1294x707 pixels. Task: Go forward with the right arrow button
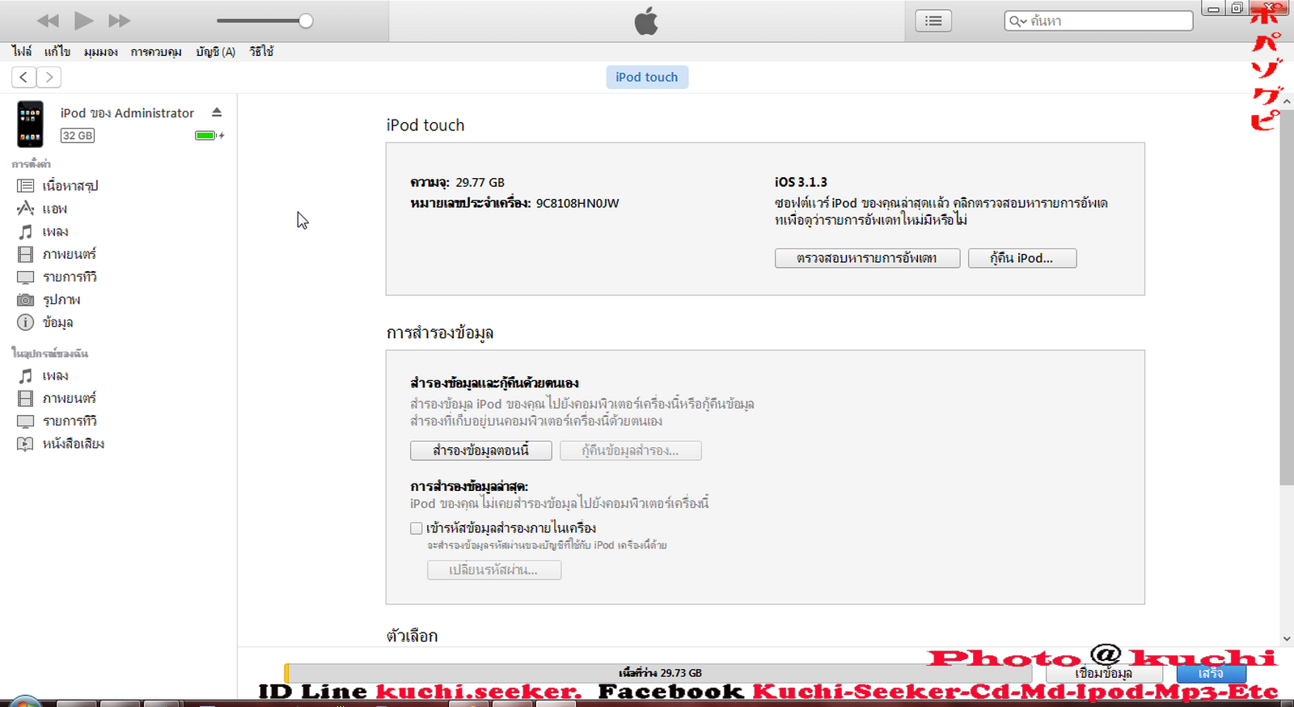pyautogui.click(x=49, y=77)
